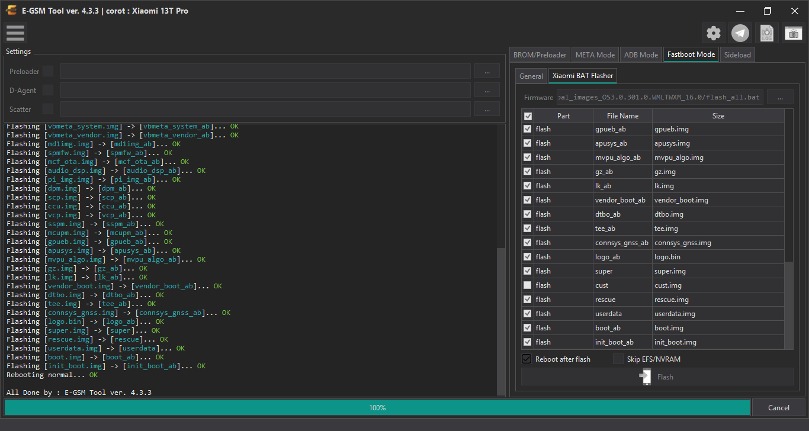Switch to BROM/Preloader tab
Screen dimensions: 809x431
click(x=540, y=54)
